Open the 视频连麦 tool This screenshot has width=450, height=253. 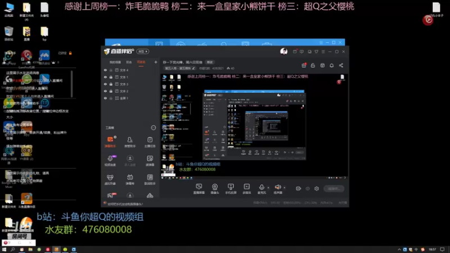pyautogui.click(x=110, y=161)
